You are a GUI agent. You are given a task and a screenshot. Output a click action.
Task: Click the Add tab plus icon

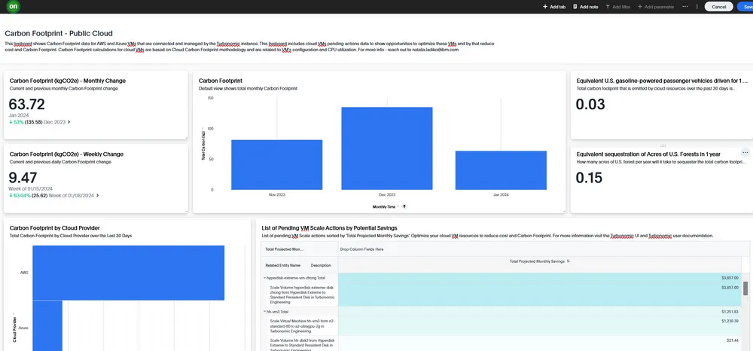[546, 7]
